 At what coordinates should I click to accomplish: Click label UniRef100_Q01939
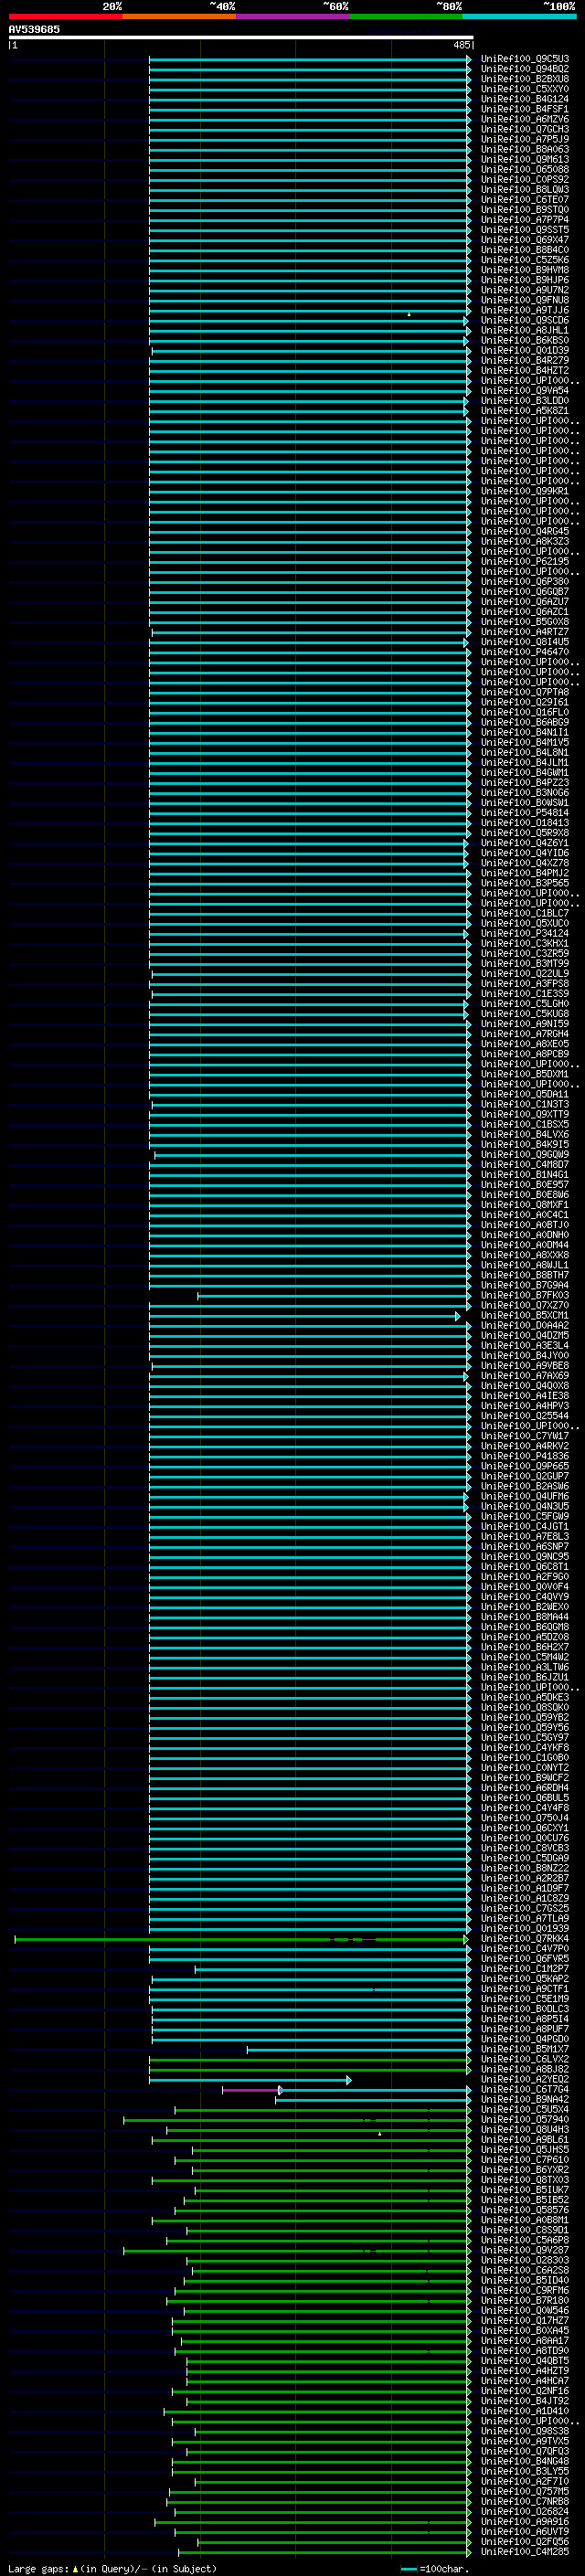pyautogui.click(x=525, y=1928)
